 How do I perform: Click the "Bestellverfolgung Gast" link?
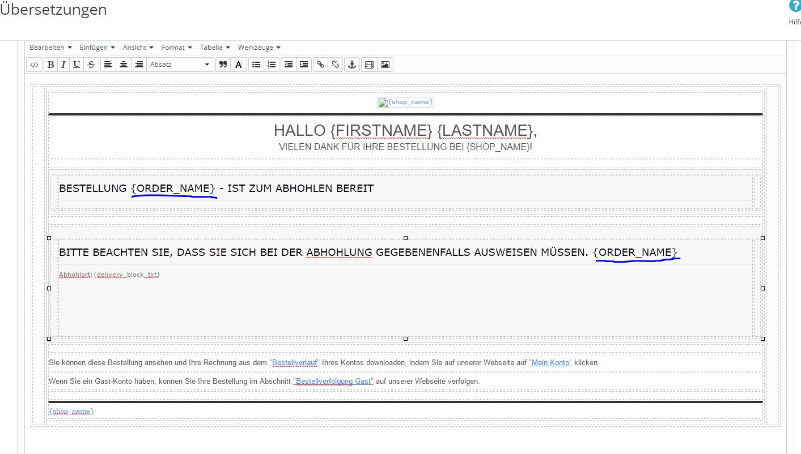pos(333,381)
